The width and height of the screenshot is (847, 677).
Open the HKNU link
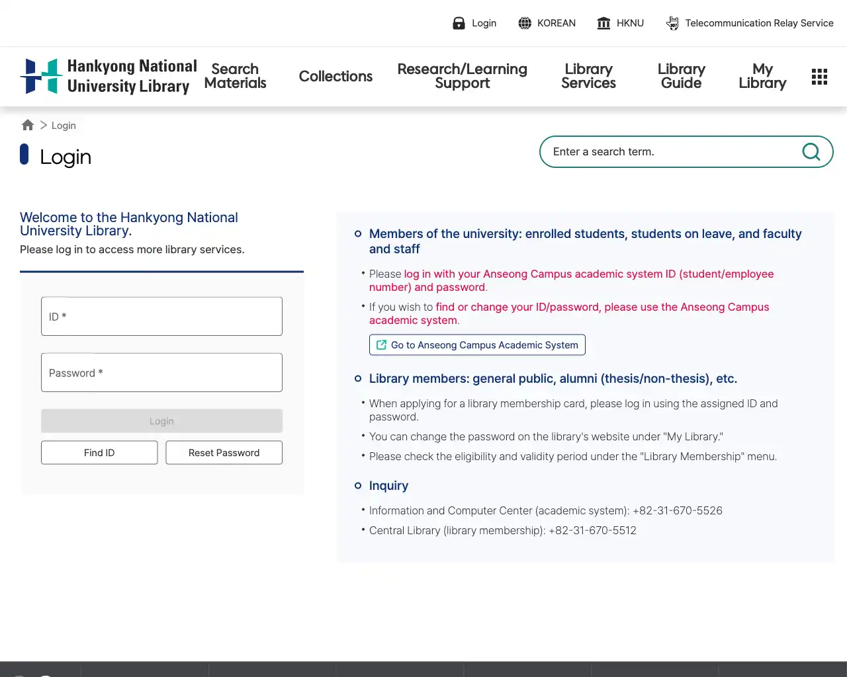point(630,23)
